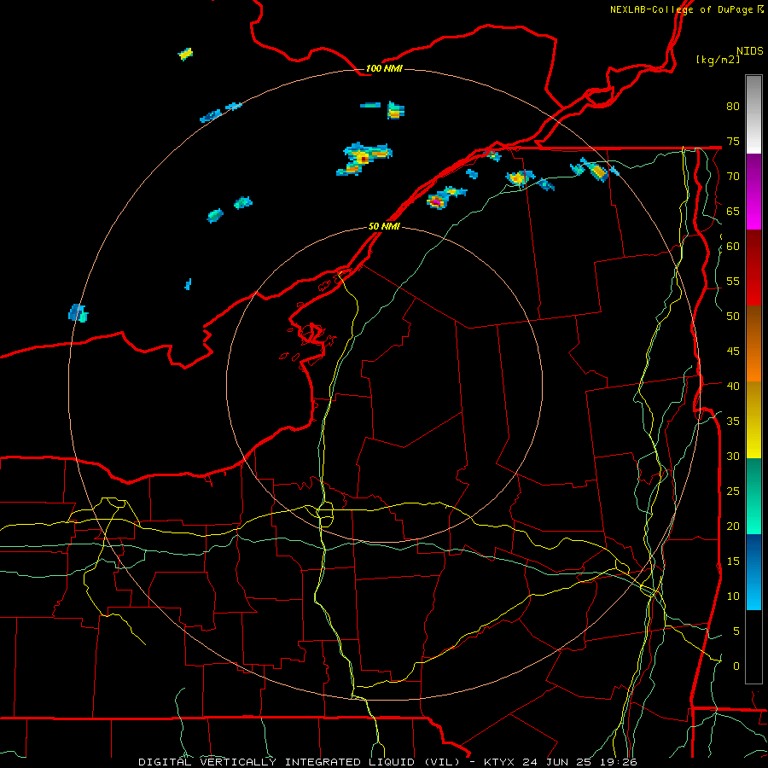
Task: Select the 10 value on the VIL scale
Action: (x=733, y=596)
